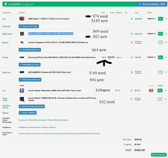Click the MasterBox Q300L case thumbnail
This screenshot has width=168, height=158.
pos(22,91)
